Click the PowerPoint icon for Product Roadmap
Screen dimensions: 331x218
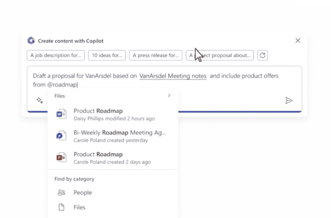click(61, 158)
